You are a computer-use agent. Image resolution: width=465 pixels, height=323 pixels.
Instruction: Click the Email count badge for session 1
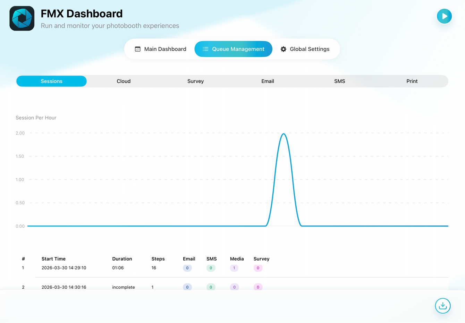click(187, 268)
